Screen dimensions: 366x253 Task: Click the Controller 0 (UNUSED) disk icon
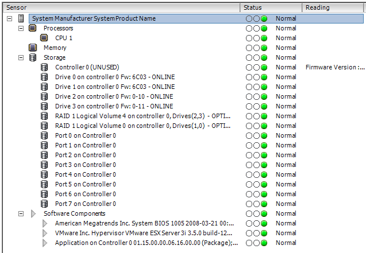[x=44, y=67]
